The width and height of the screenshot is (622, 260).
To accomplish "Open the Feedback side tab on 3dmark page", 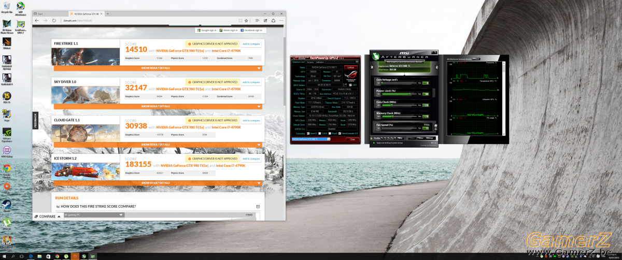I will point(35,120).
